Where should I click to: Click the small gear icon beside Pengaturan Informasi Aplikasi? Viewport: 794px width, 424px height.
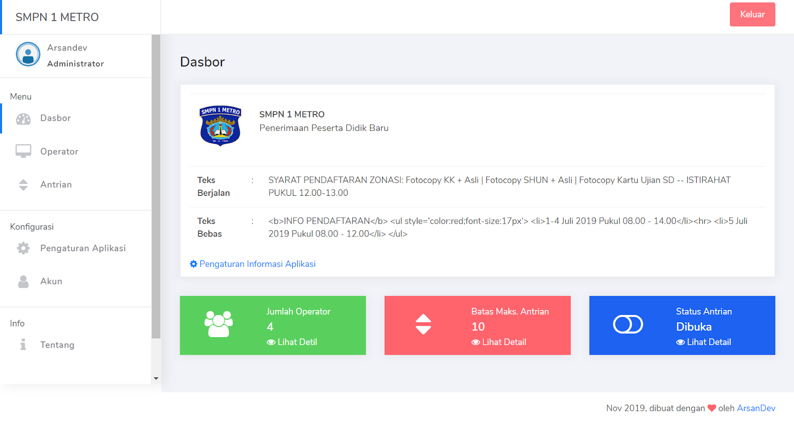pyautogui.click(x=194, y=264)
